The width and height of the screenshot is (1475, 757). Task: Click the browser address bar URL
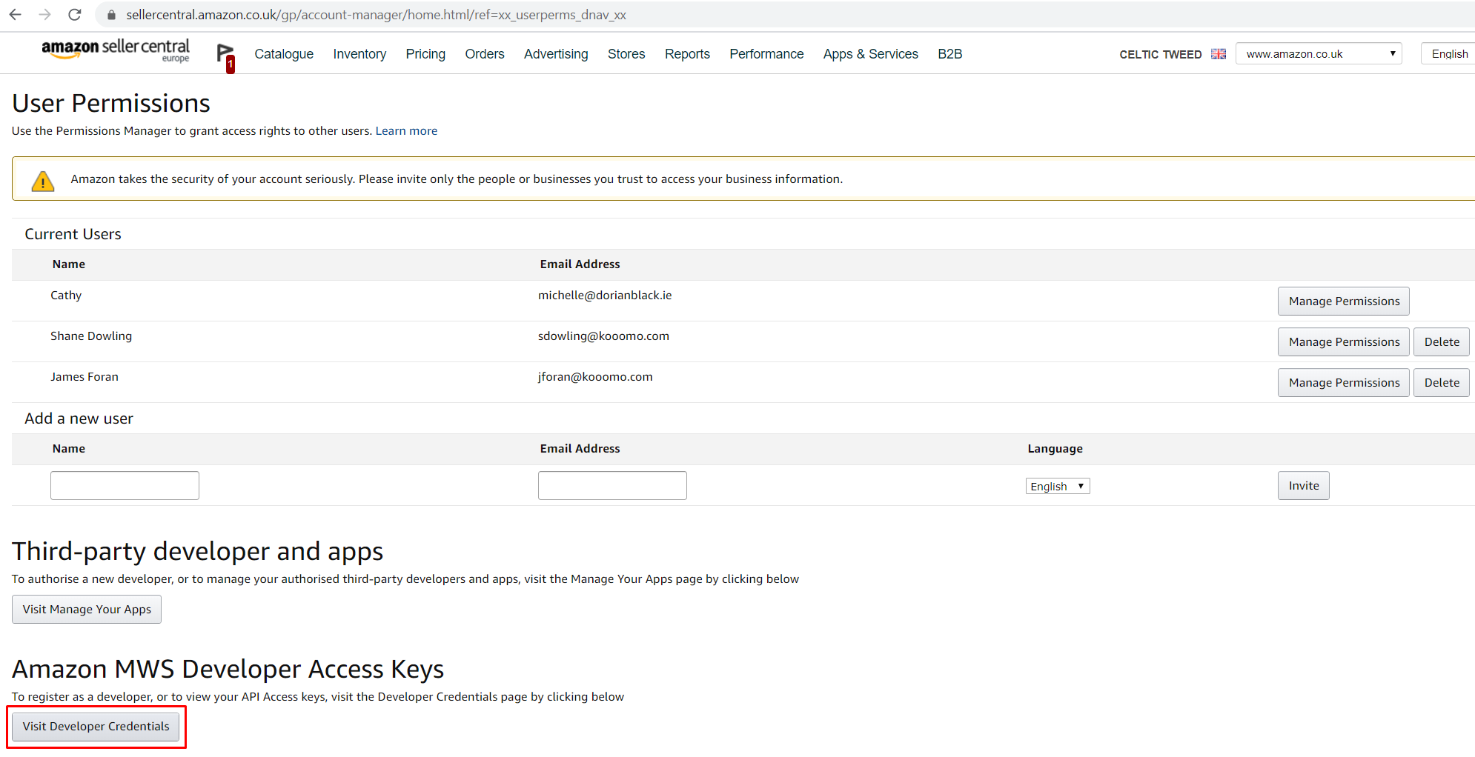point(376,15)
